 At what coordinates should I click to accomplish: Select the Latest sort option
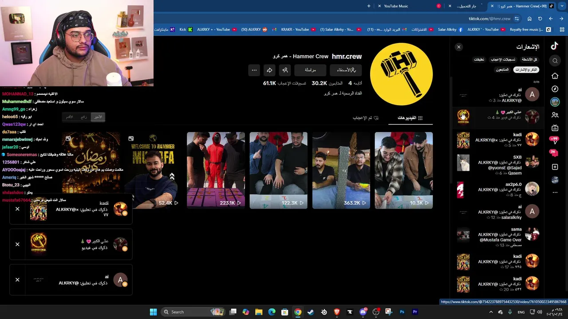point(98,117)
